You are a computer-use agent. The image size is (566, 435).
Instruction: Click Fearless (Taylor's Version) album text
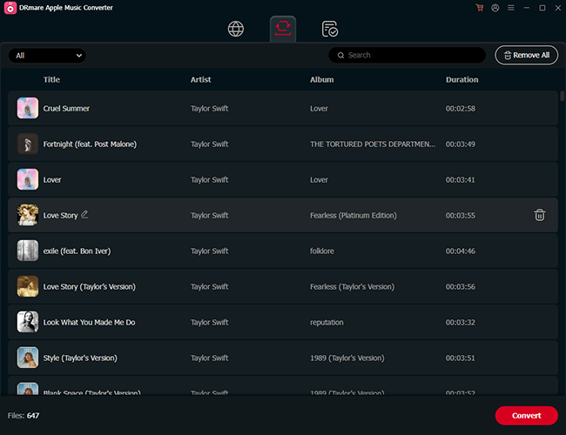(353, 287)
